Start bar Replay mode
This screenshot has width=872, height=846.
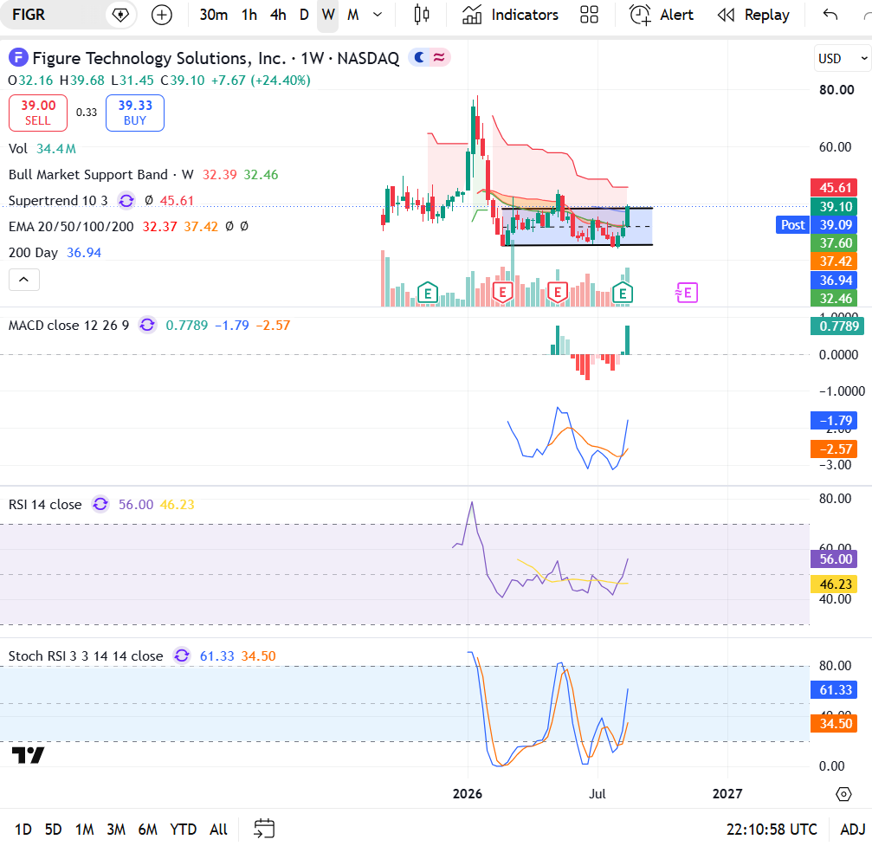[753, 15]
